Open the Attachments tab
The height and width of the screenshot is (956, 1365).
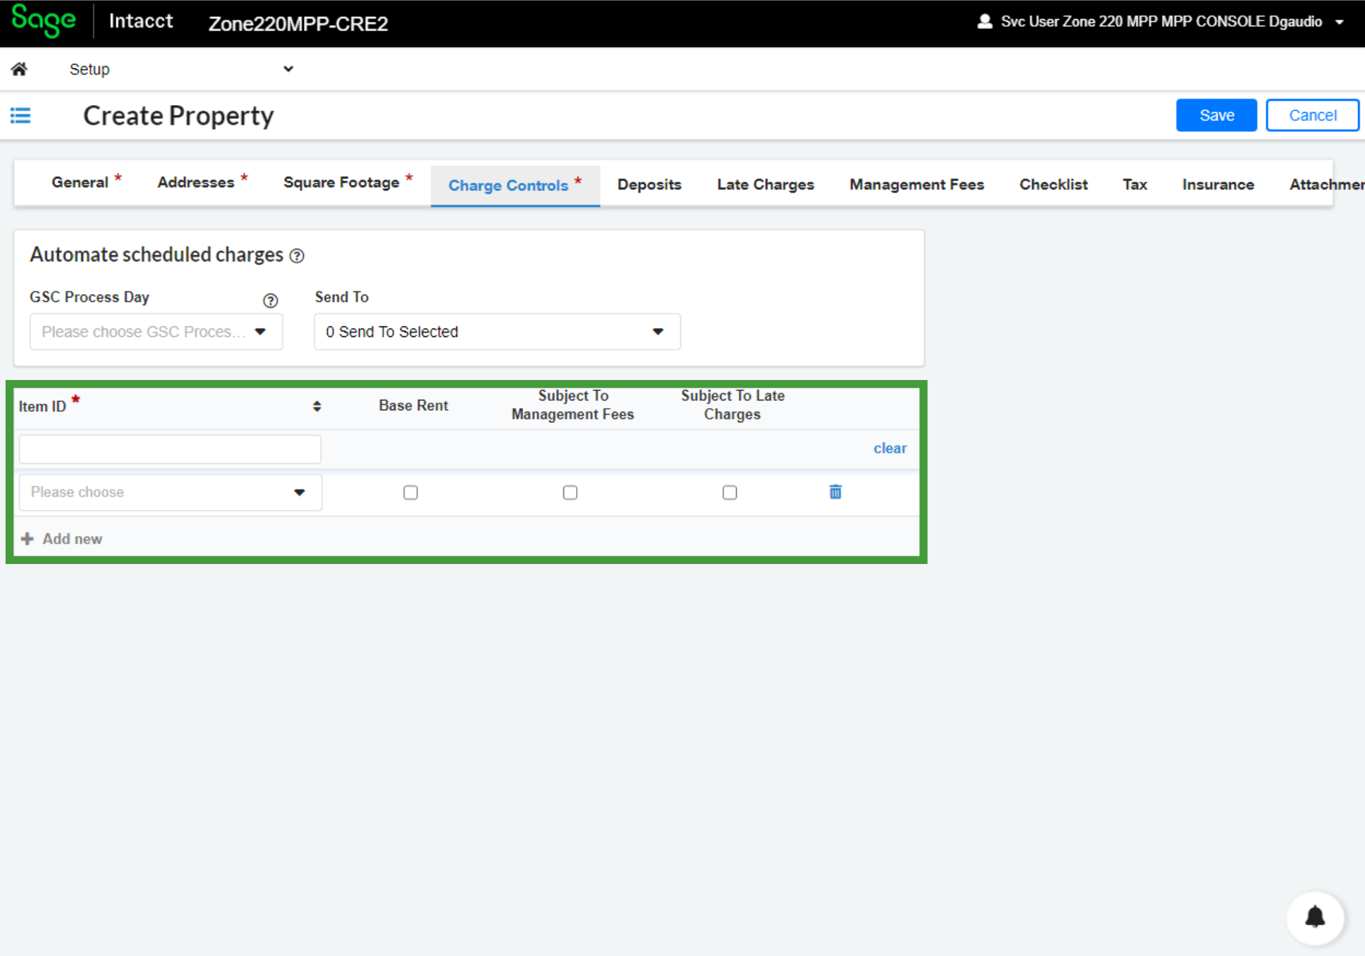[x=1326, y=185]
